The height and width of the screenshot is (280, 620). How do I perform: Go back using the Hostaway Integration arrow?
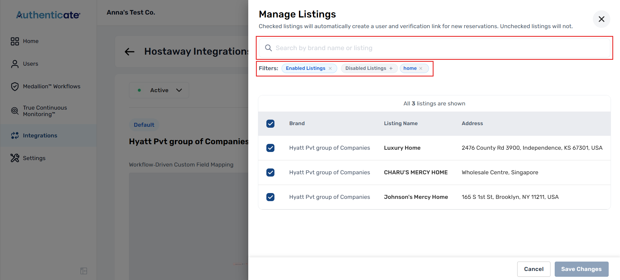click(130, 52)
